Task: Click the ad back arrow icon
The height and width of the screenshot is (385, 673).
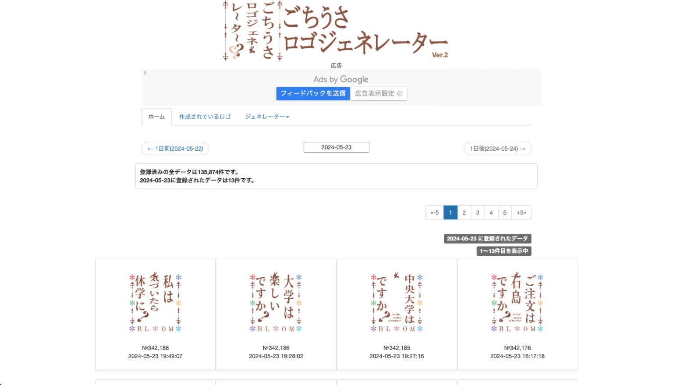Action: [x=145, y=73]
